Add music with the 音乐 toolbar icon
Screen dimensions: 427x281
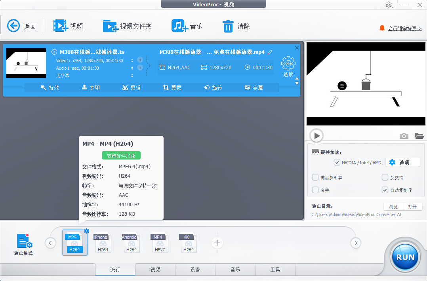tap(179, 26)
